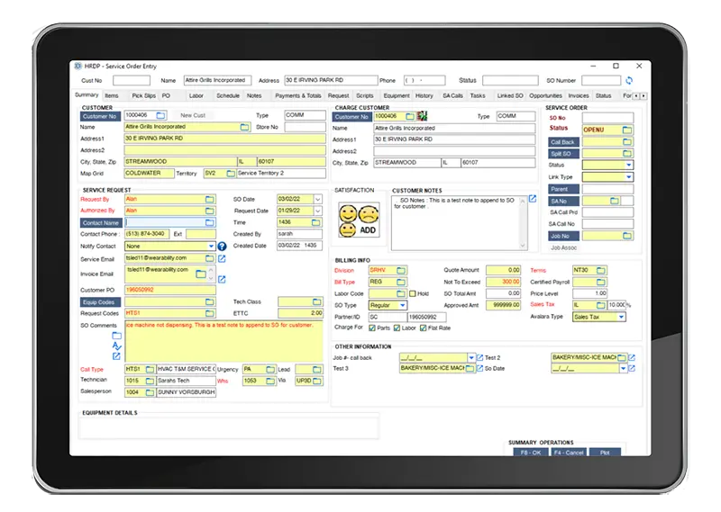
Task: Click blue help question mark beside Notify Contact
Action: click(222, 247)
